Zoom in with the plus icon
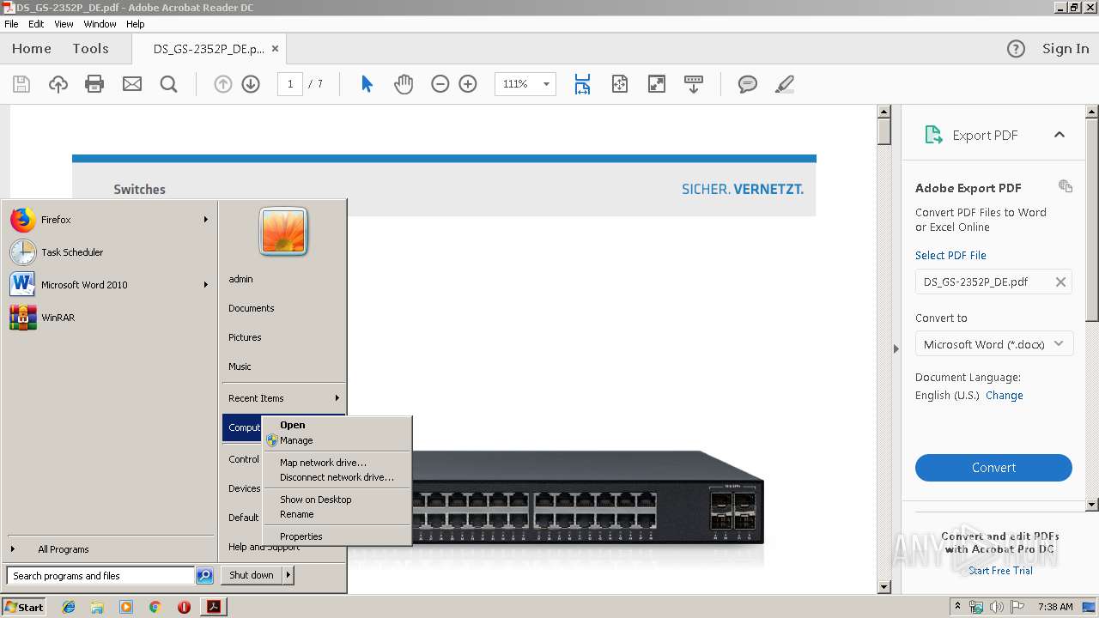This screenshot has width=1099, height=618. (468, 84)
